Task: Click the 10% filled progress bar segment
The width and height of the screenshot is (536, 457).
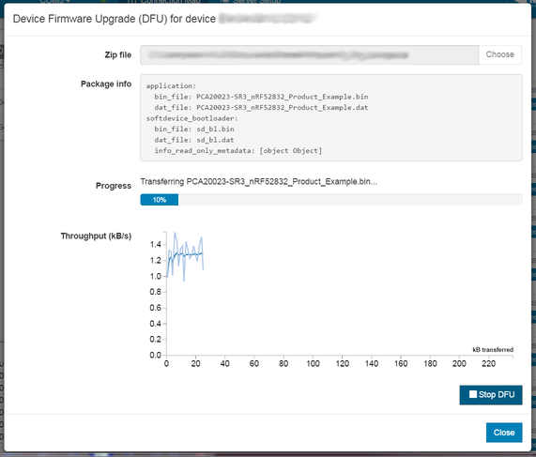Action: (160, 200)
